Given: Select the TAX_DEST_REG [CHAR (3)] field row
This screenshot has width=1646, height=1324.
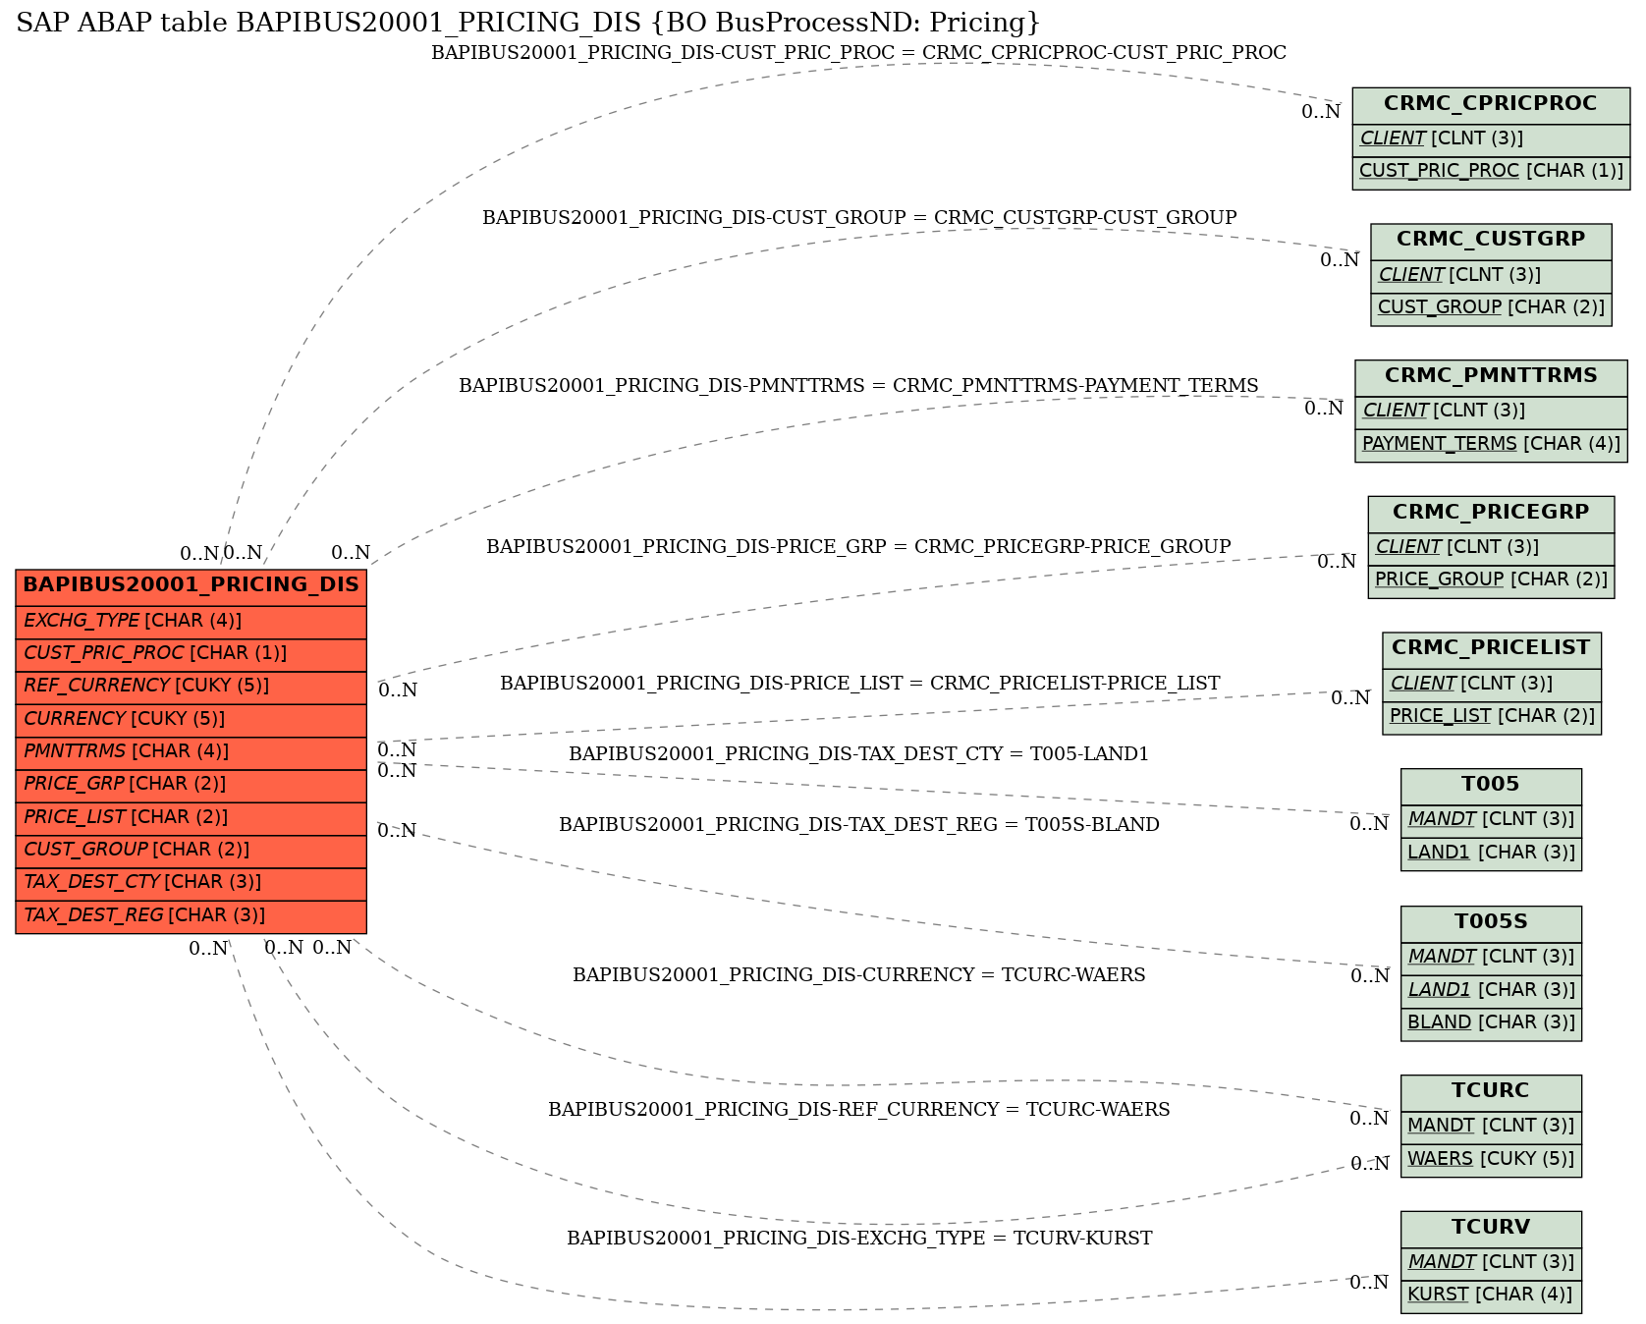Looking at the screenshot, I should tap(191, 916).
